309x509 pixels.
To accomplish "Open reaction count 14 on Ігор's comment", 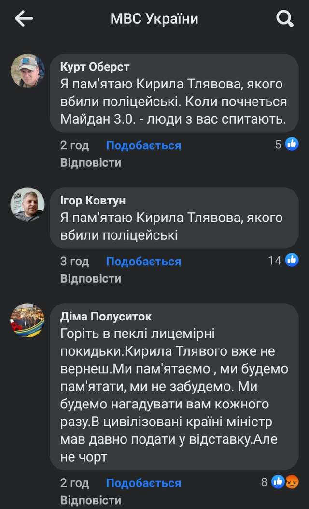I will [x=275, y=261].
